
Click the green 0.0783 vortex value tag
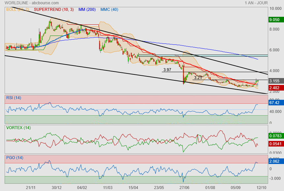[x=274, y=136]
